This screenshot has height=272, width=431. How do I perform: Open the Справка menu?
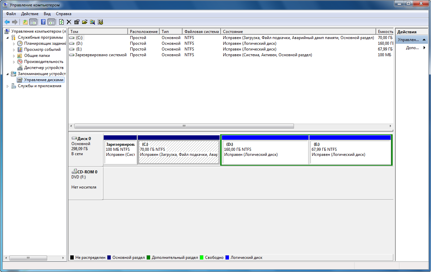(64, 14)
